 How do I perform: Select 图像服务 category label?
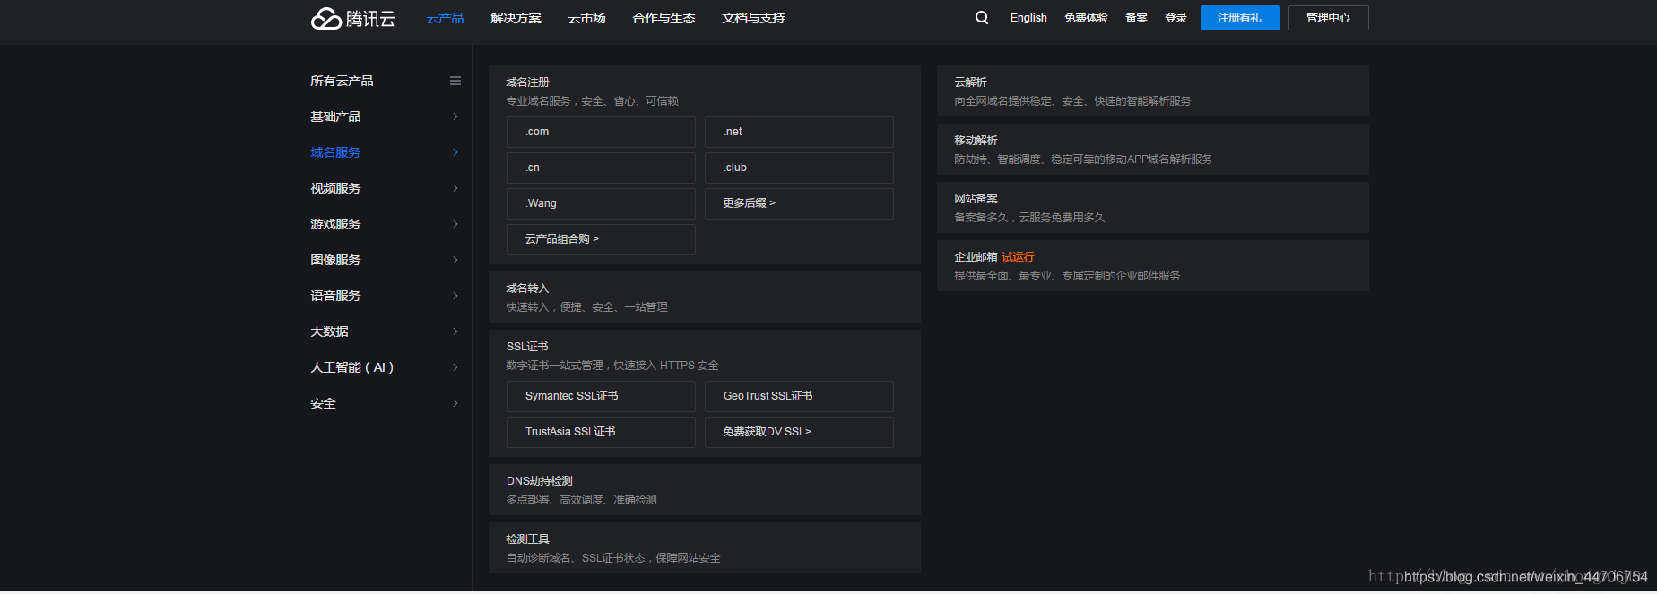tap(335, 260)
